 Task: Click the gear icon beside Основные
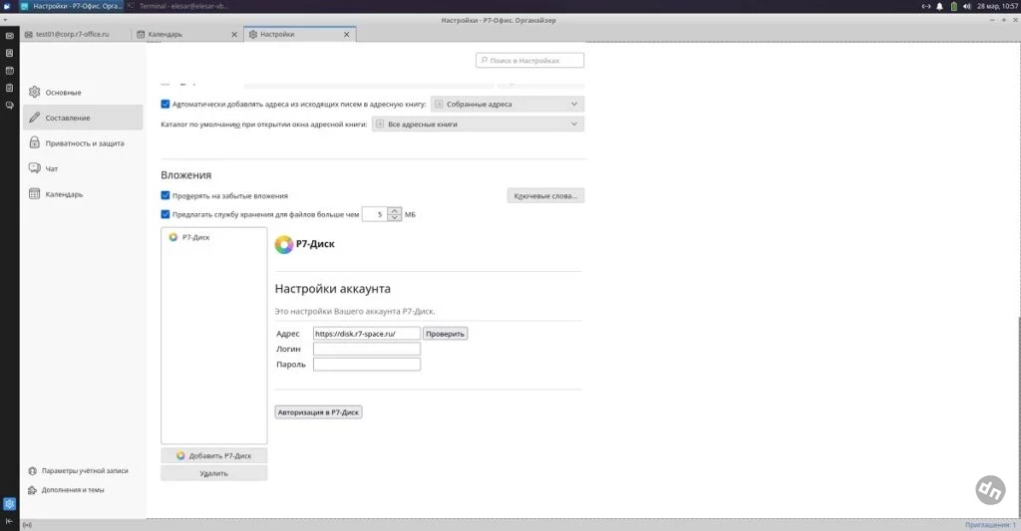coord(35,93)
